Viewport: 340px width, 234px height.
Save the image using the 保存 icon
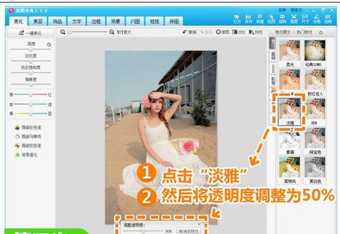click(x=248, y=19)
